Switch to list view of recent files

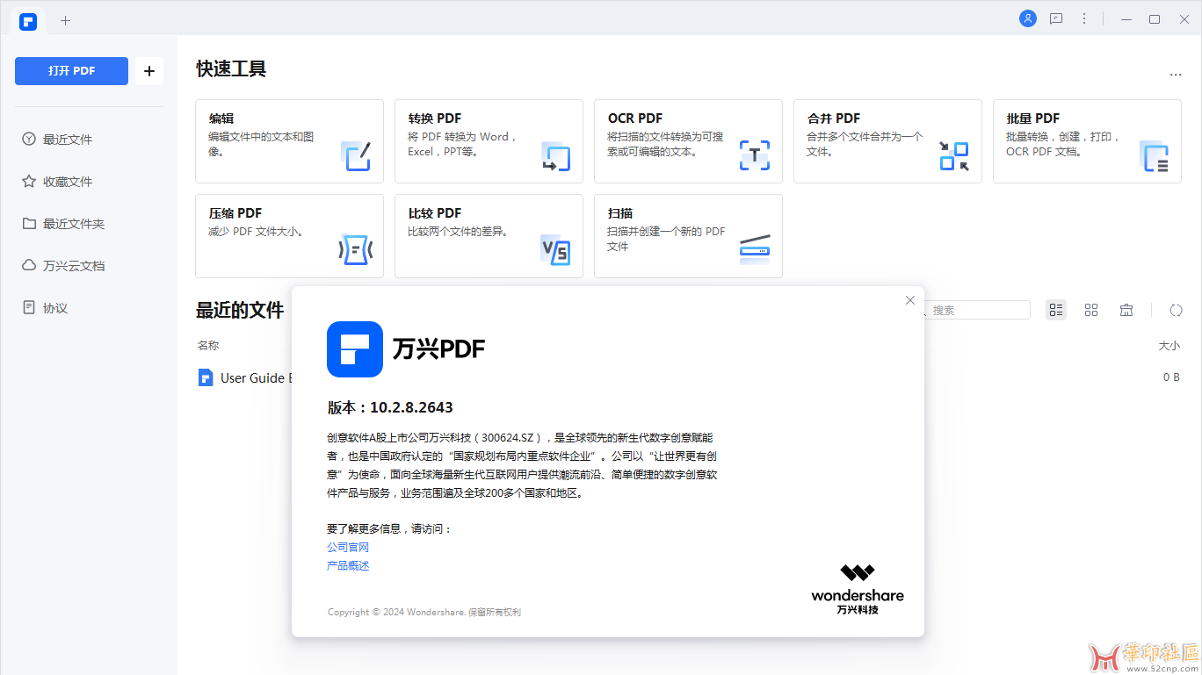tap(1056, 310)
